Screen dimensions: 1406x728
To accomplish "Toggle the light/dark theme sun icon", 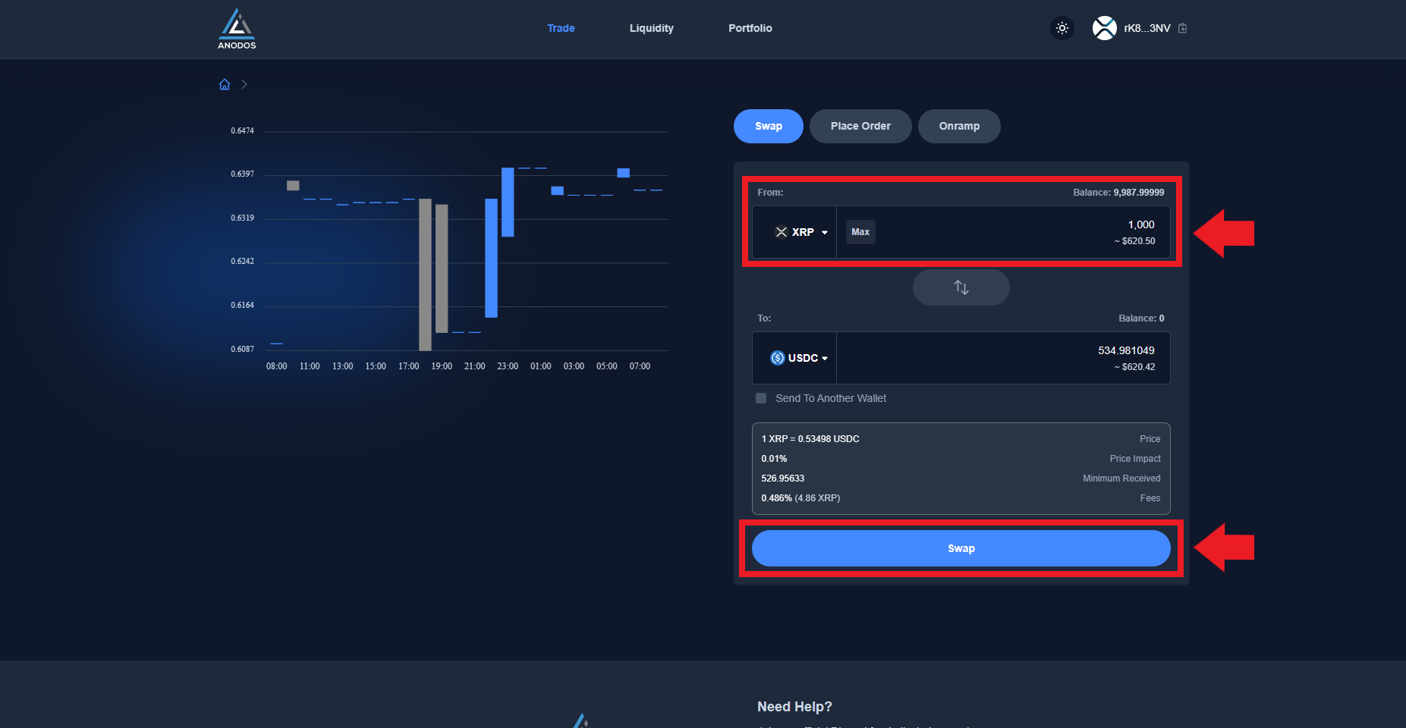I will (x=1062, y=28).
